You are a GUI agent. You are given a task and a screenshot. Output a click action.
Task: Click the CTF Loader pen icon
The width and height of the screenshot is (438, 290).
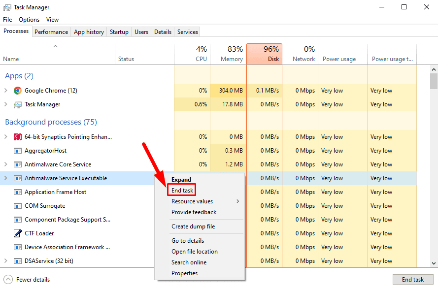click(18, 233)
